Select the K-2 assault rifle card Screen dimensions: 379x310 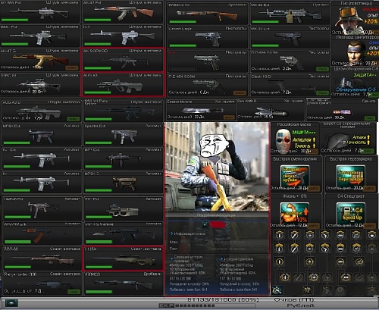point(123,36)
